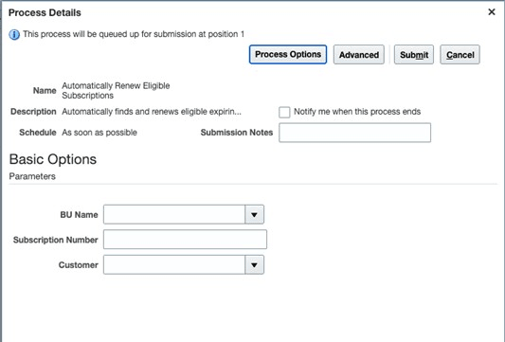Open the Advanced options
The width and height of the screenshot is (505, 342).
359,55
